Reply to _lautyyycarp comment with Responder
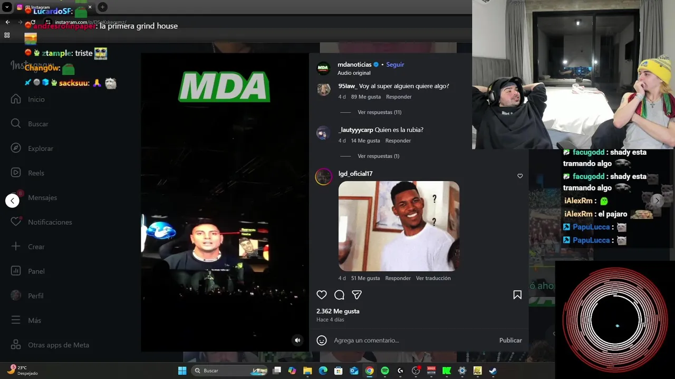Image resolution: width=675 pixels, height=379 pixels. point(398,141)
